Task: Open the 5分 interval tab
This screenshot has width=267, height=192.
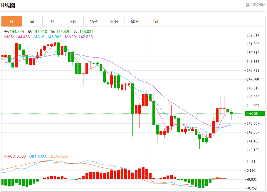Action: [73, 21]
